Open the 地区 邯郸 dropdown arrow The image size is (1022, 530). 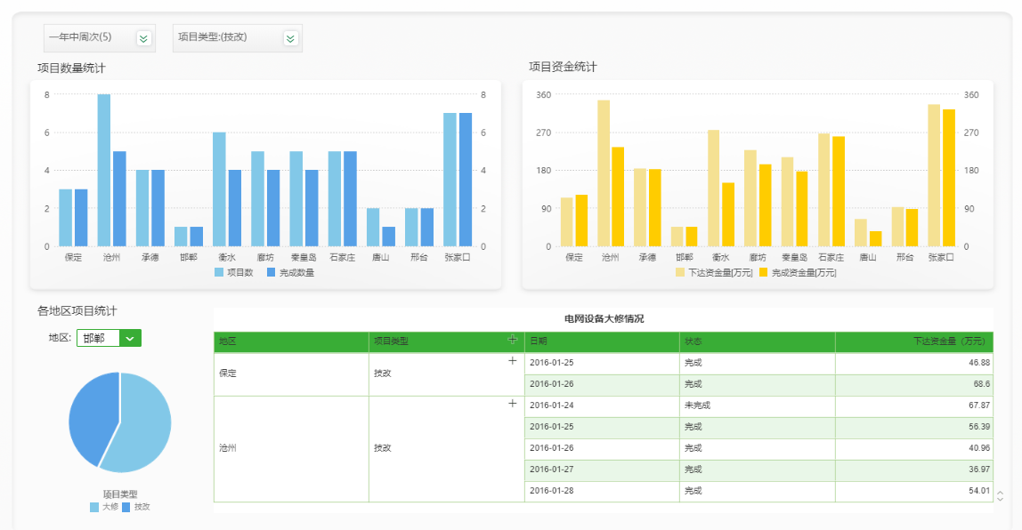pos(130,338)
